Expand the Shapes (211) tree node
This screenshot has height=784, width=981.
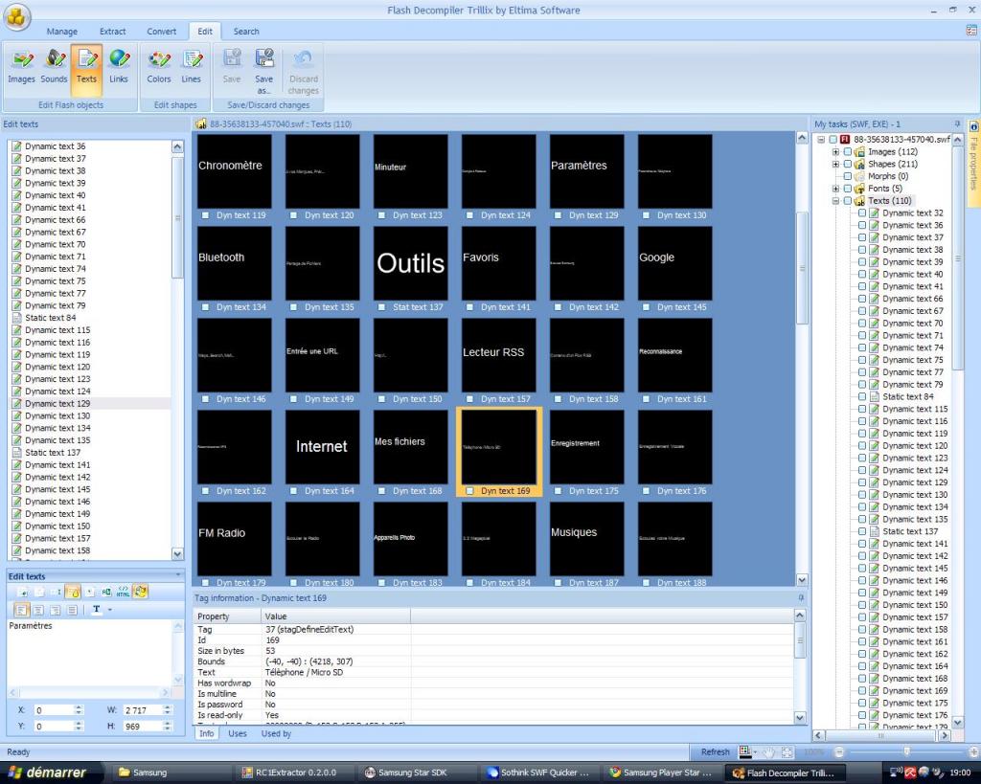click(x=835, y=164)
